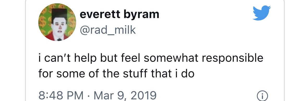The image size is (305, 101).
Task: Click the everett byram display name
Action: coord(119,14)
